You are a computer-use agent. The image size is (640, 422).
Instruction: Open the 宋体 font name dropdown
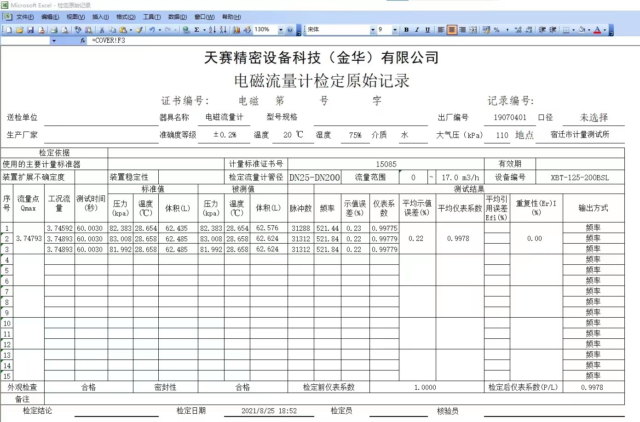[x=373, y=30]
